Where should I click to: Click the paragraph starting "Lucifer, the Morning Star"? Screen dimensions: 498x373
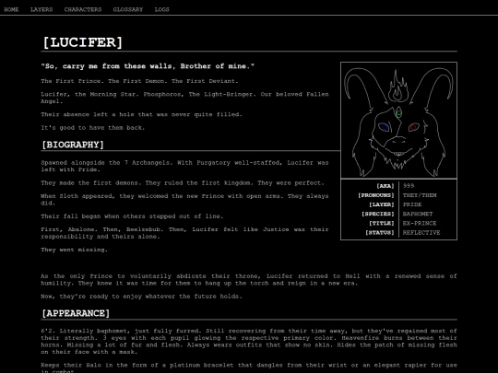(x=184, y=98)
